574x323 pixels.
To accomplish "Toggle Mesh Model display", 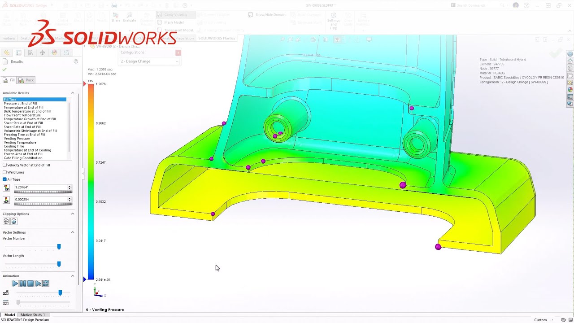I will (x=170, y=22).
